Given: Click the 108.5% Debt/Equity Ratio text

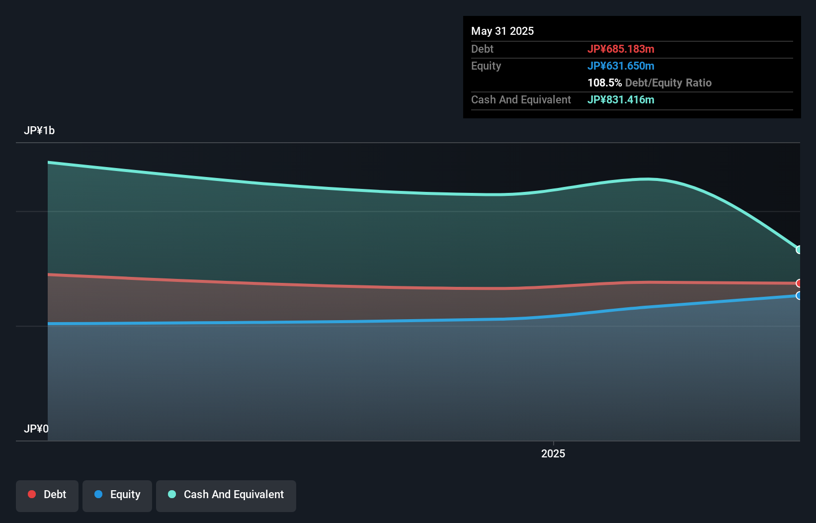Looking at the screenshot, I should 650,83.
